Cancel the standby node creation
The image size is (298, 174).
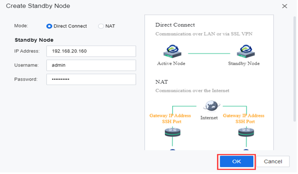click(x=273, y=162)
